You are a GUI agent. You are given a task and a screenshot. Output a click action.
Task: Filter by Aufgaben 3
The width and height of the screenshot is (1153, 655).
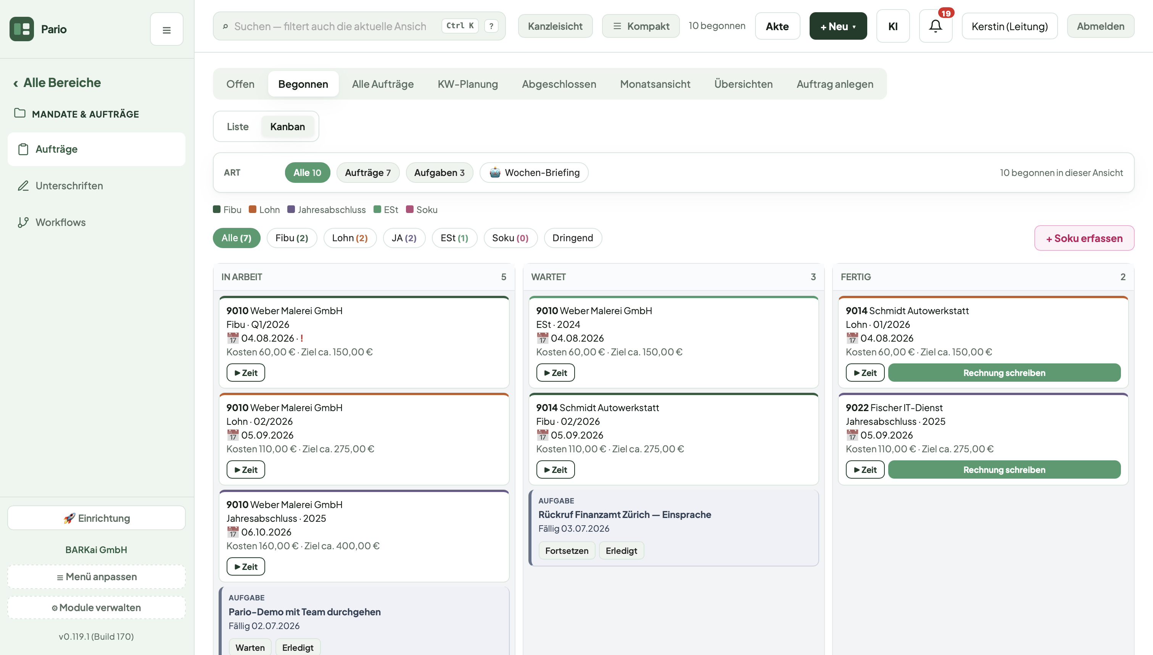point(439,172)
